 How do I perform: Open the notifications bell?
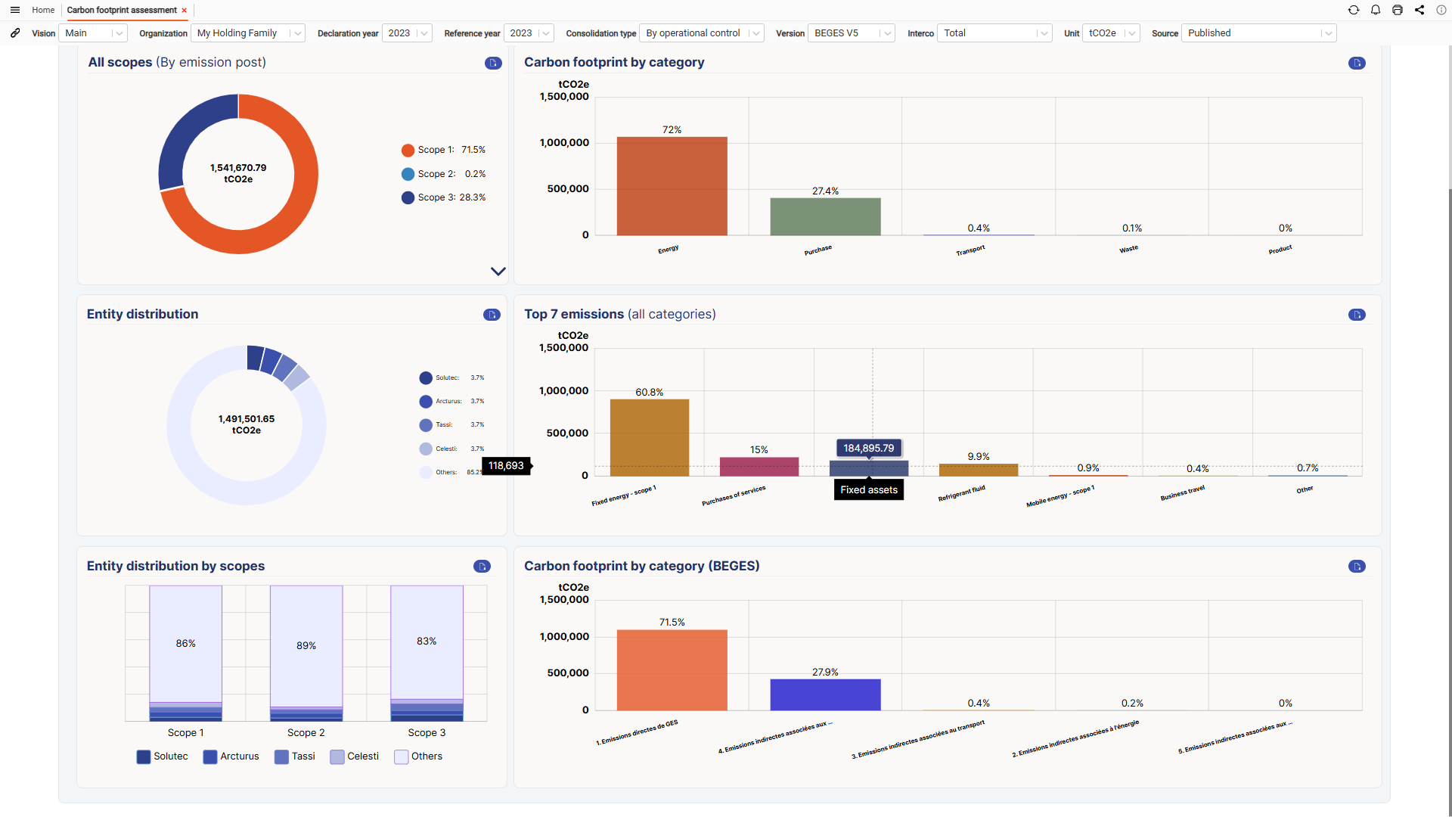(1376, 10)
